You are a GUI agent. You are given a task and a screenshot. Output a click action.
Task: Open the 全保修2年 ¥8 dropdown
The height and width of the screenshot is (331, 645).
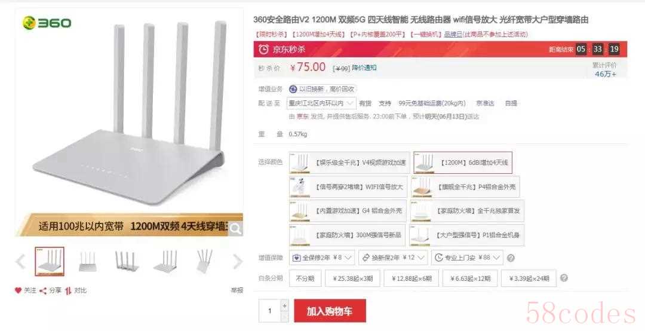(x=322, y=258)
